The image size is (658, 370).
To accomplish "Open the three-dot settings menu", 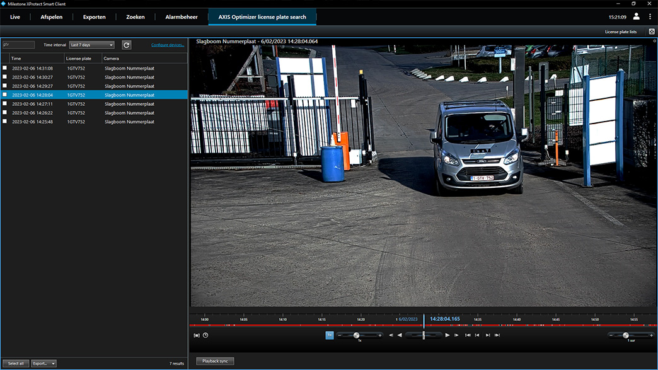I will [650, 17].
